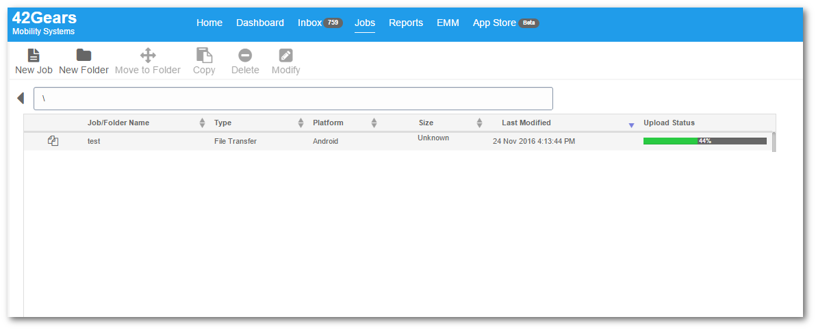Click the 44% upload progress bar
Viewport: 816px width, 330px height.
[705, 141]
